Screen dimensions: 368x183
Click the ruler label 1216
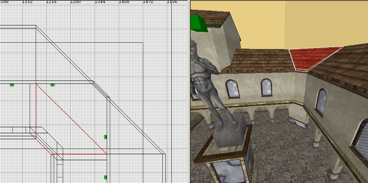[51, 2]
